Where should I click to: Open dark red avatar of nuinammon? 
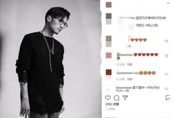click(x=109, y=72)
